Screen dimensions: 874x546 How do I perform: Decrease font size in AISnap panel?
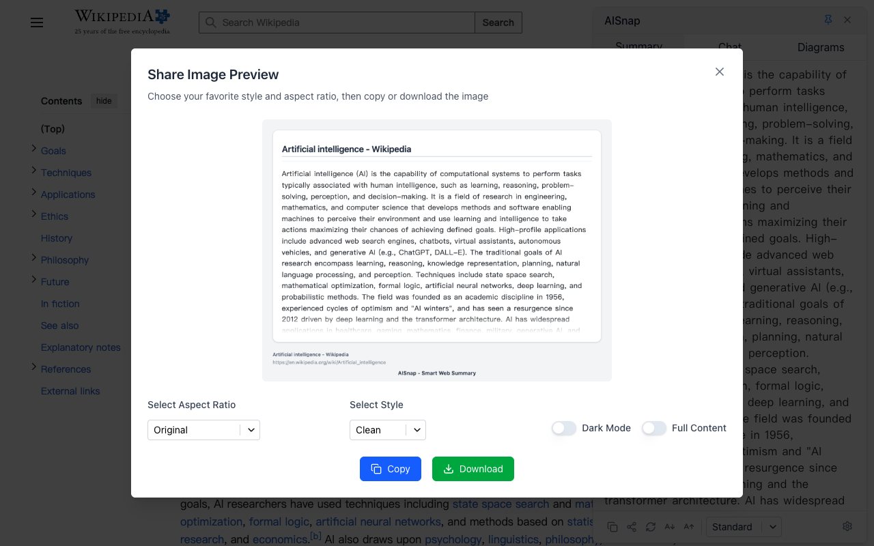pyautogui.click(x=670, y=527)
